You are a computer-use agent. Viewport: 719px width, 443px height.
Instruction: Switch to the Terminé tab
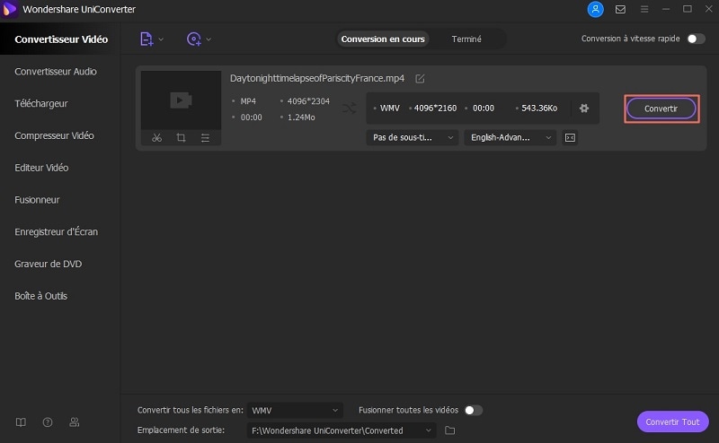[466, 39]
